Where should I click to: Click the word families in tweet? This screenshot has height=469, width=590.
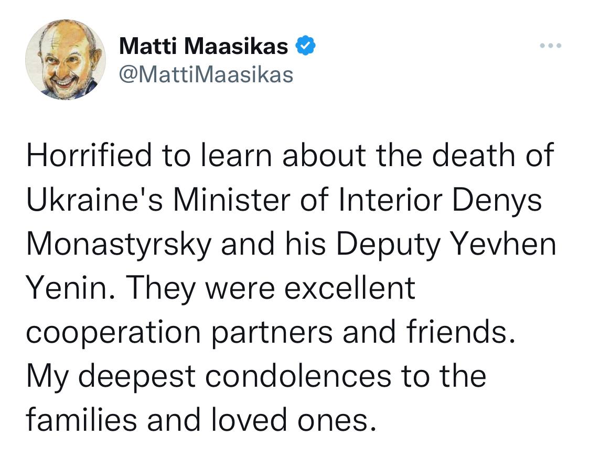tap(81, 421)
